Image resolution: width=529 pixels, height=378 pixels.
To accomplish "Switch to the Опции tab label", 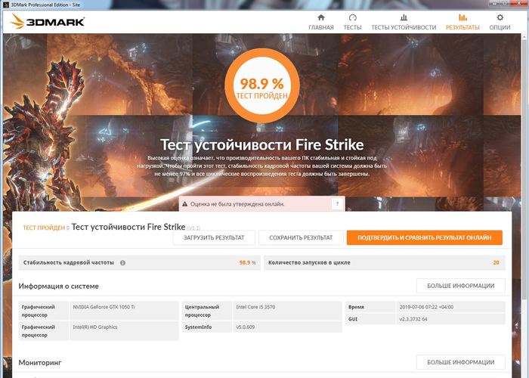I will click(500, 27).
